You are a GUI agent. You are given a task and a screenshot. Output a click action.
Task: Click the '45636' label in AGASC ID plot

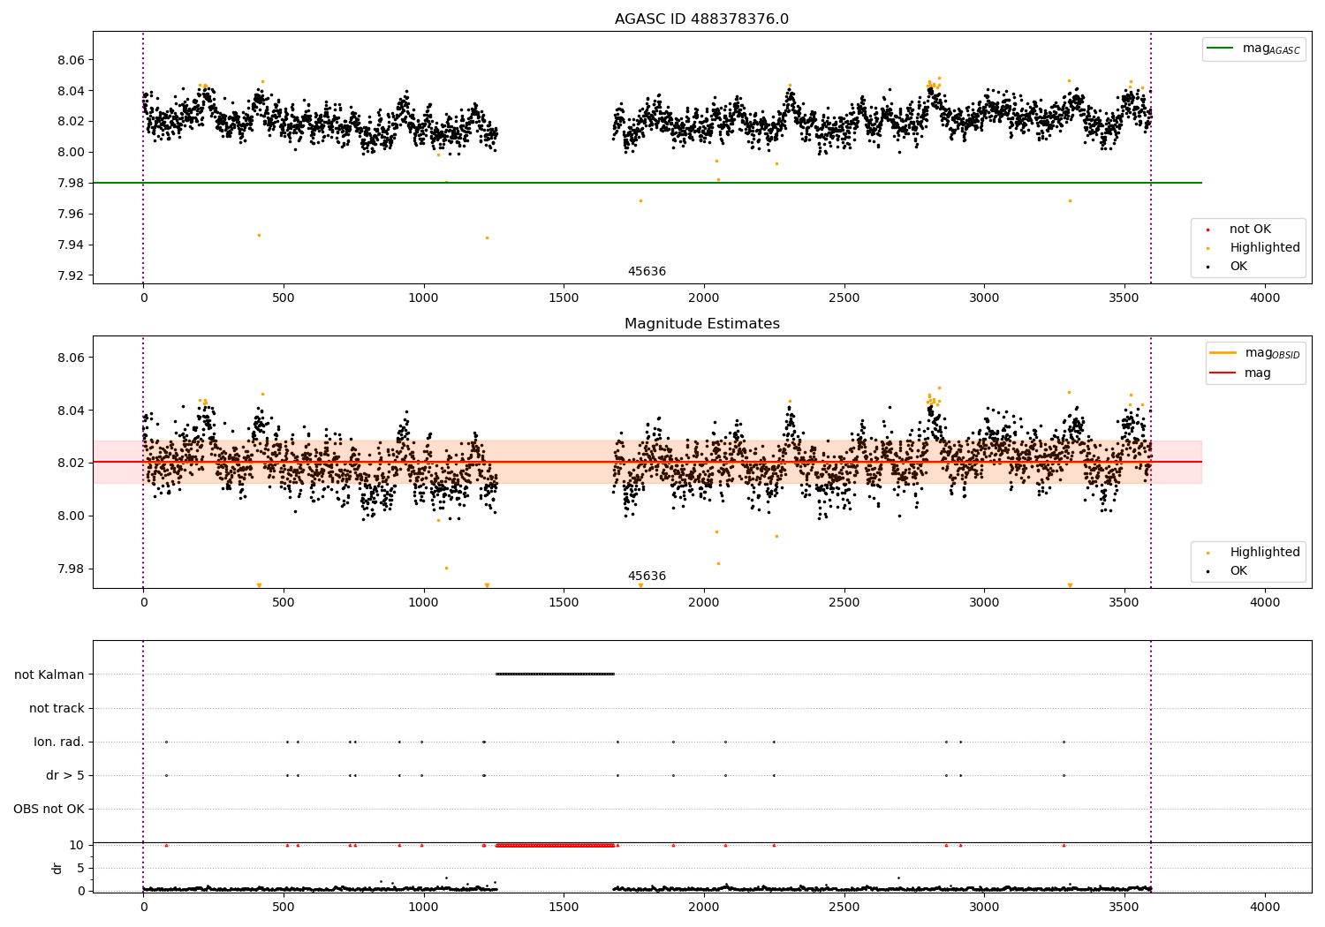[647, 272]
